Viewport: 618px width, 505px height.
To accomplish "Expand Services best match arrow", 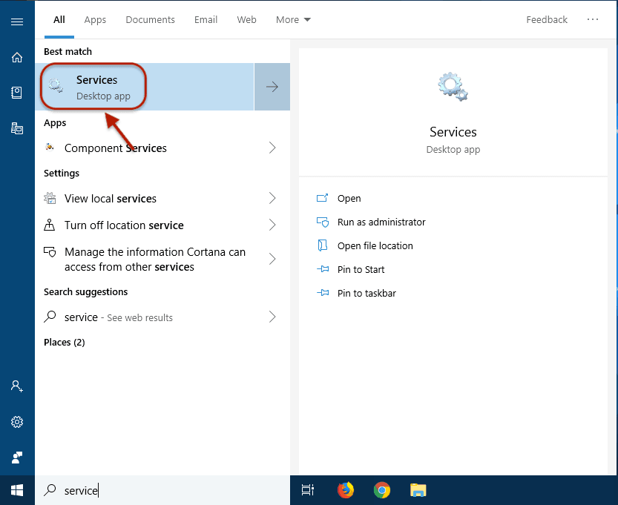I will [x=272, y=87].
